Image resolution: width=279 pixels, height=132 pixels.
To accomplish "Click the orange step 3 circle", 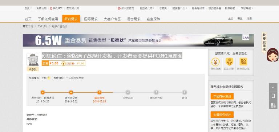I will click(x=100, y=92).
